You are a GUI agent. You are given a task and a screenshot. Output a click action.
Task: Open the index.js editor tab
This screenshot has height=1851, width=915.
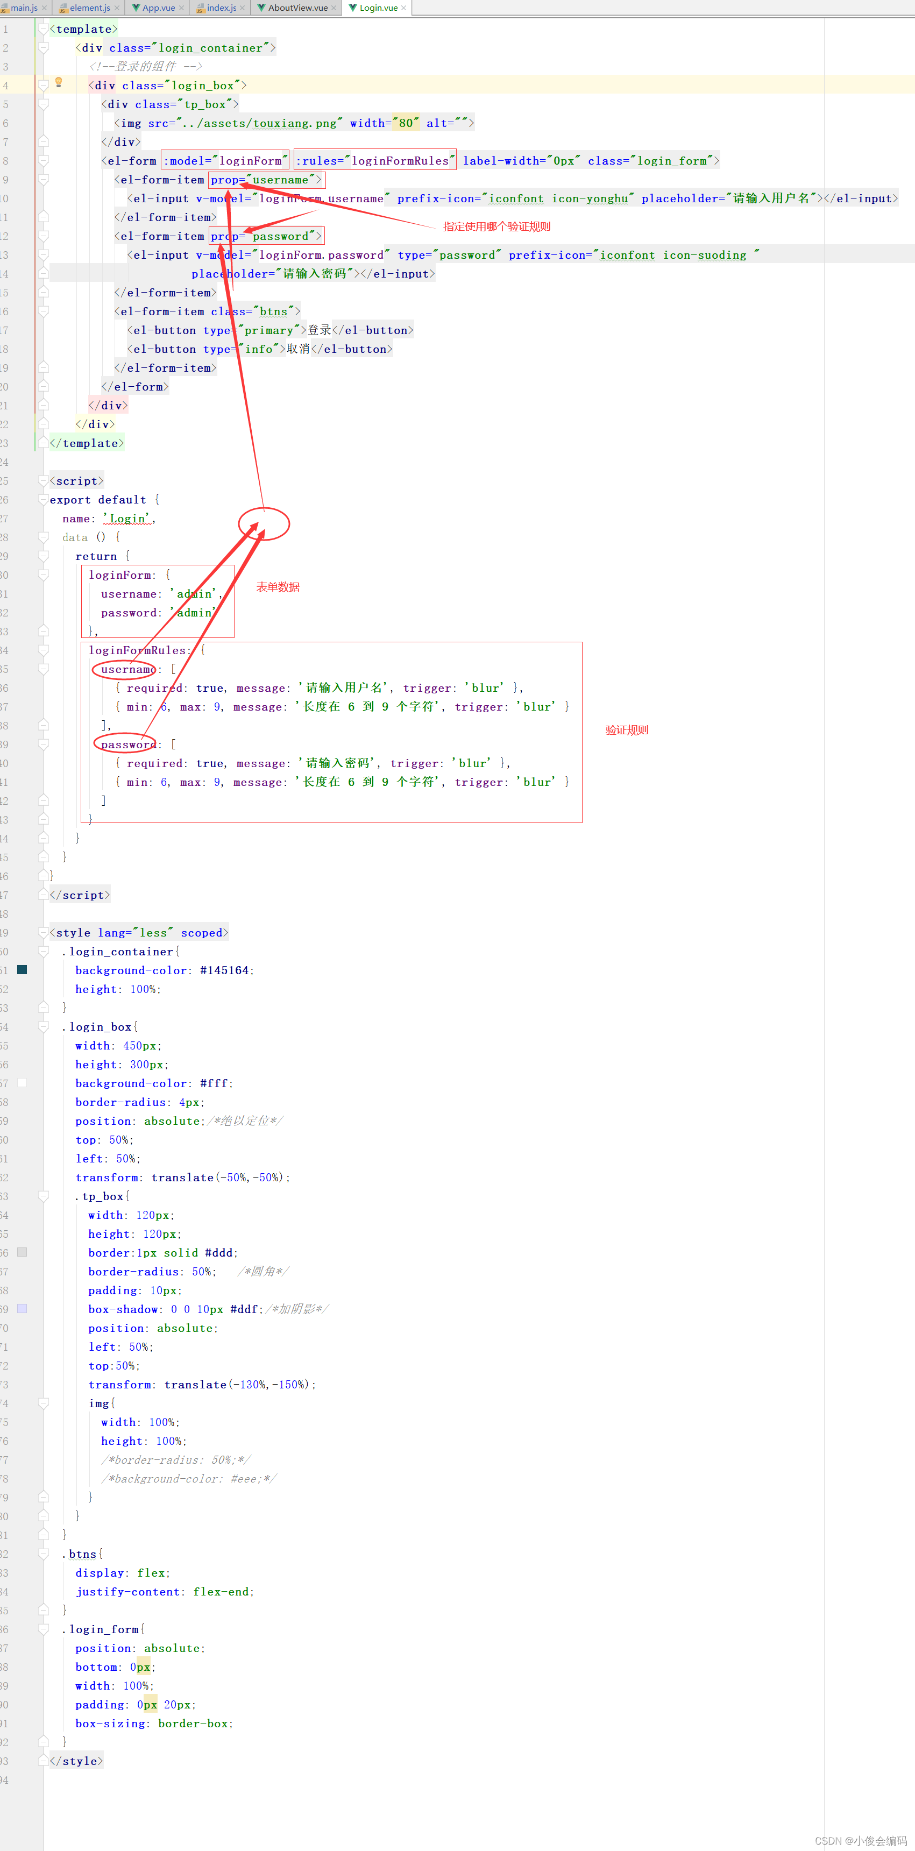pyautogui.click(x=222, y=8)
